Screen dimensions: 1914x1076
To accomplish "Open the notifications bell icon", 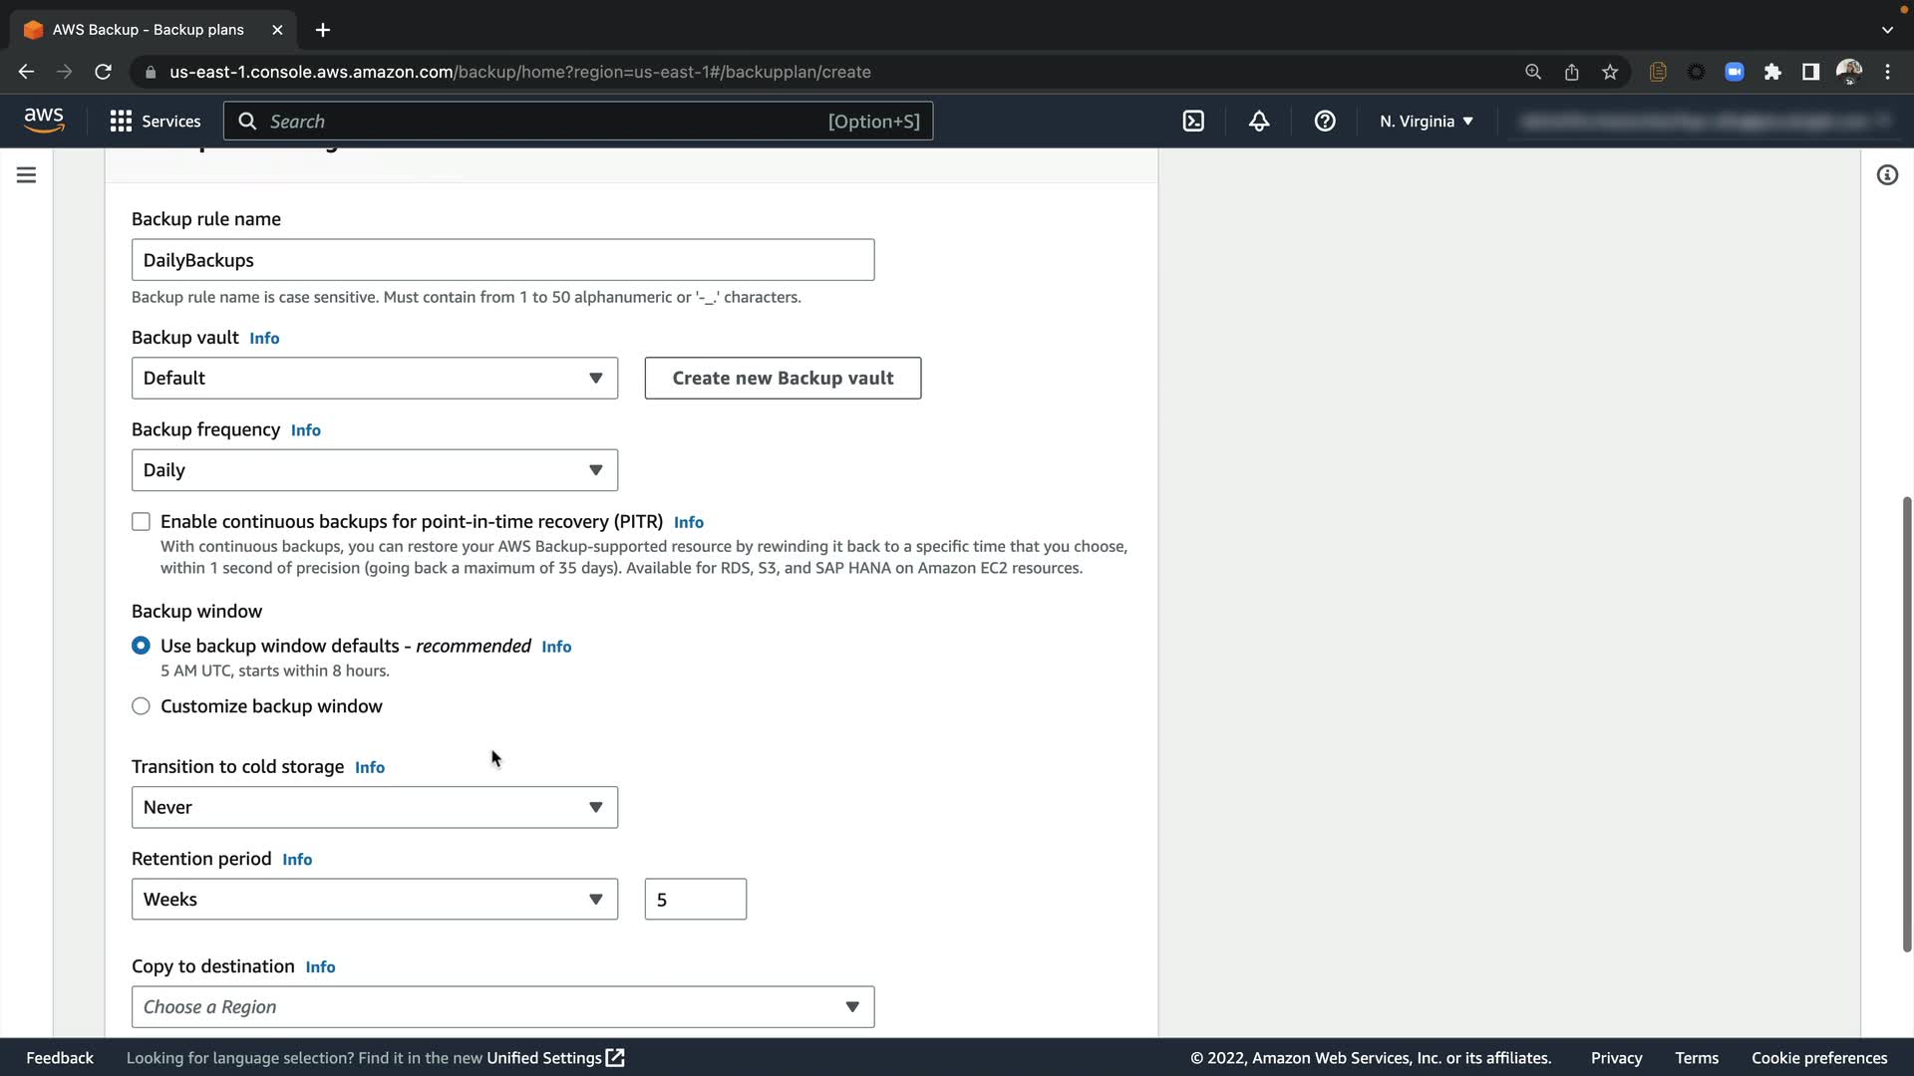I will [1259, 122].
